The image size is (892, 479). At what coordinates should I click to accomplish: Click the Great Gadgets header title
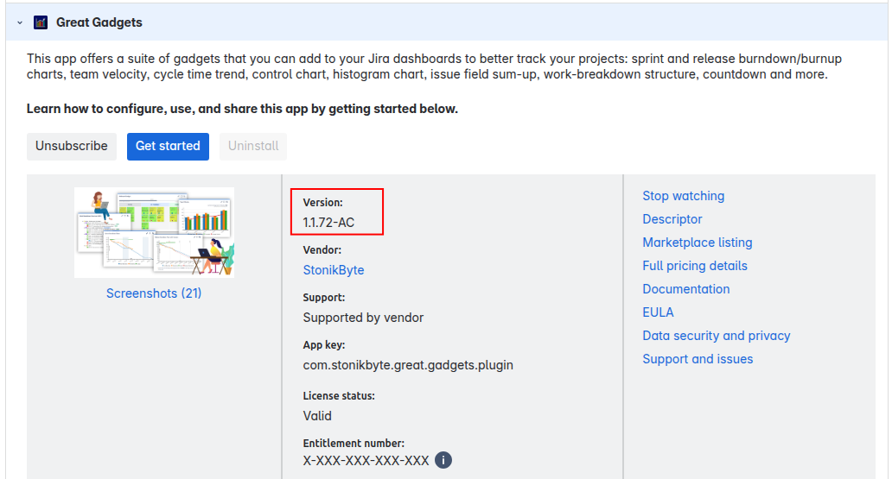[x=99, y=22]
